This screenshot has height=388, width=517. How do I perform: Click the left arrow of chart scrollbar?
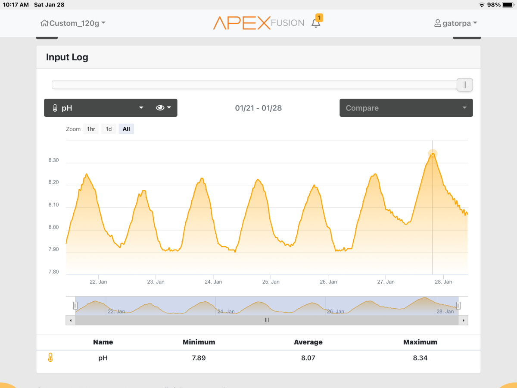coord(70,320)
